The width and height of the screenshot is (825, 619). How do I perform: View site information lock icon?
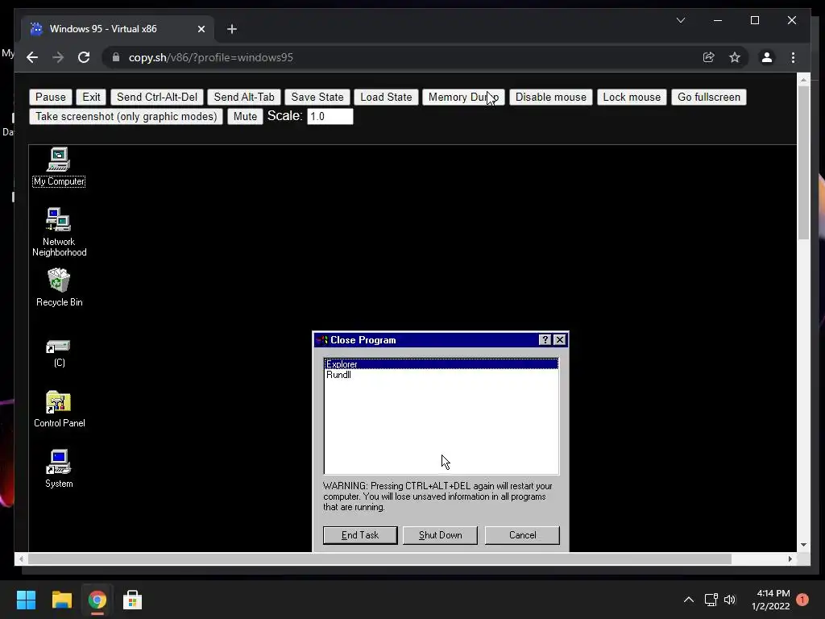click(x=116, y=57)
